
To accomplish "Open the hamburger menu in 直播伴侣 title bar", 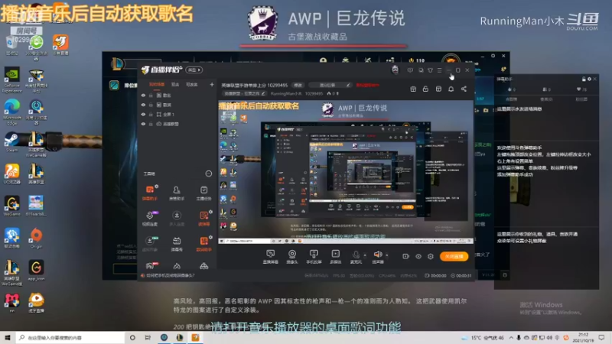I will (x=439, y=70).
